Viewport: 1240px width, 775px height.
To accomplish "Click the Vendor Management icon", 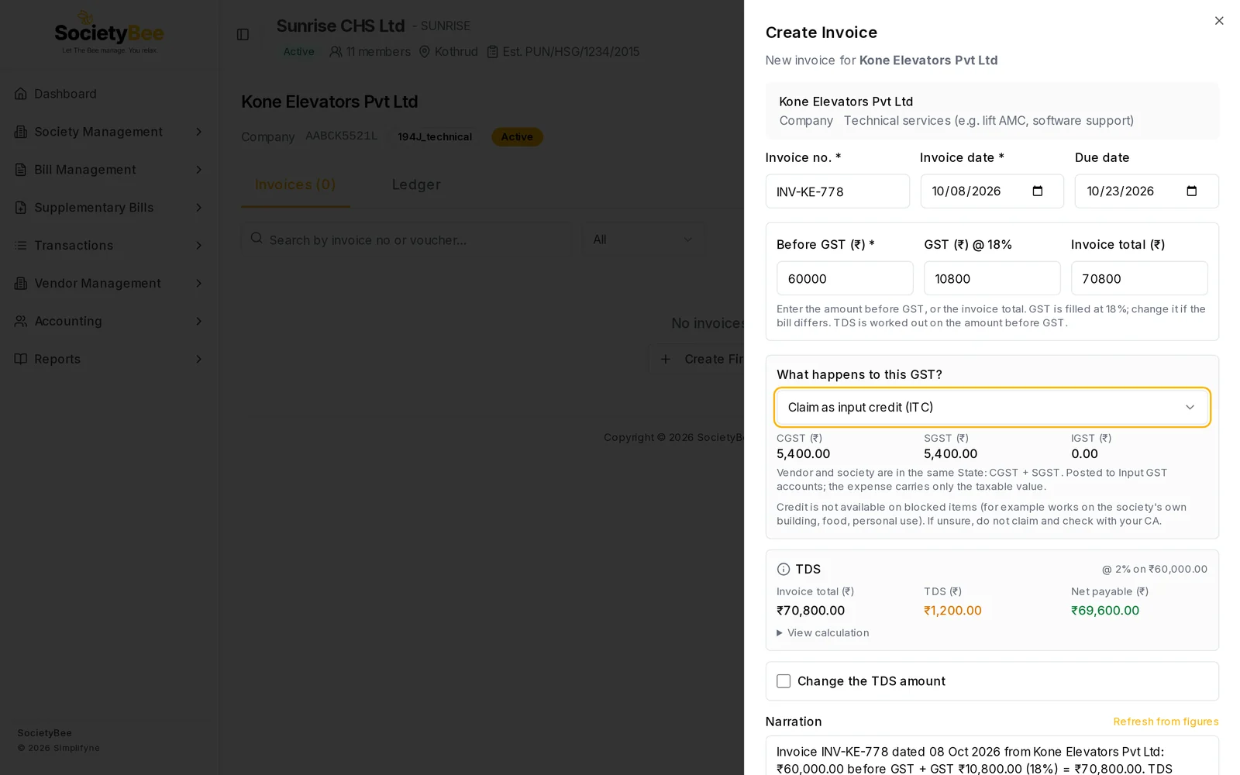I will [x=21, y=284].
